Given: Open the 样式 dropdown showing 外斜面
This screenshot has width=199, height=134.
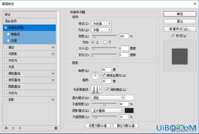Looking at the screenshot, I should [x=101, y=23].
